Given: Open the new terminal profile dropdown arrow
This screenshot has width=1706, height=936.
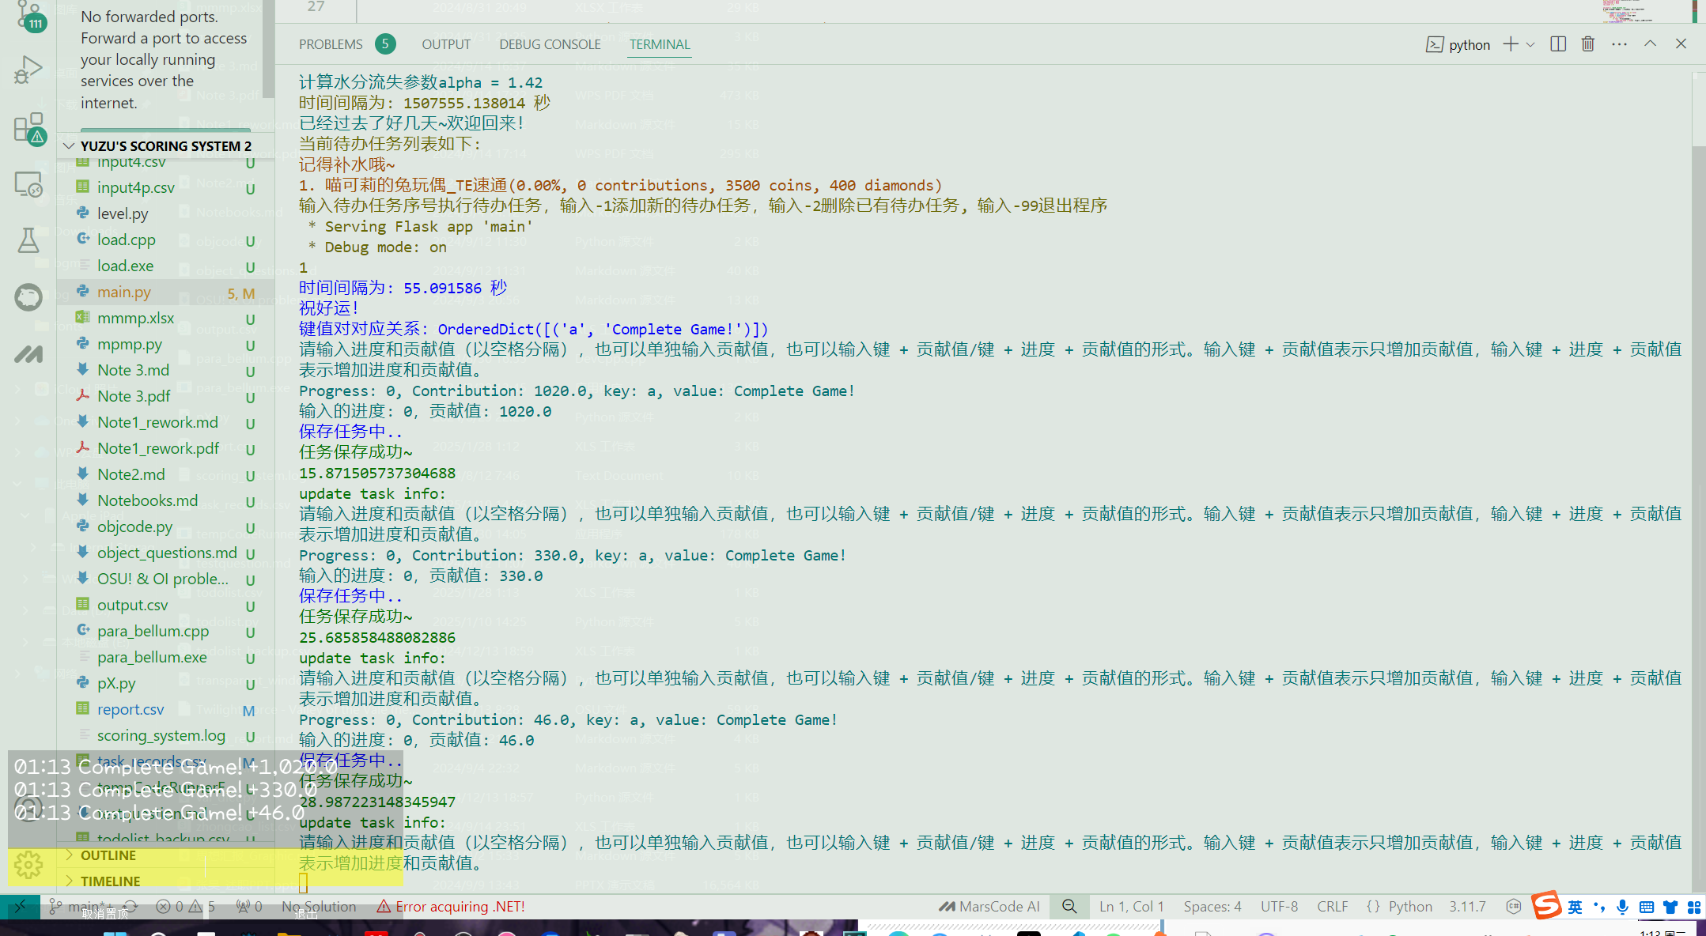Looking at the screenshot, I should [1530, 44].
